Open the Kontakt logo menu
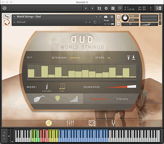 coord(5,8)
